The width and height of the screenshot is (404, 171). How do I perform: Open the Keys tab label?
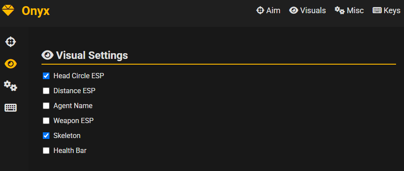[x=392, y=11]
